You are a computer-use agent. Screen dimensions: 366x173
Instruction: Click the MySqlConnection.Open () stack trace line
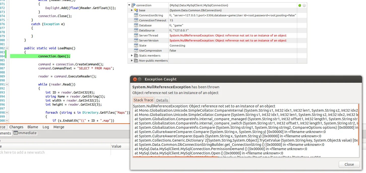[x=209, y=153]
